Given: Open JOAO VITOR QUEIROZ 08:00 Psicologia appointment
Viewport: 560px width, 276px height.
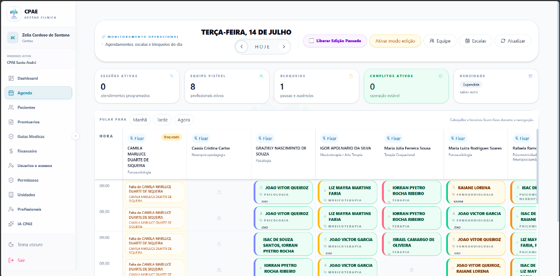Looking at the screenshot, I should pos(283,193).
